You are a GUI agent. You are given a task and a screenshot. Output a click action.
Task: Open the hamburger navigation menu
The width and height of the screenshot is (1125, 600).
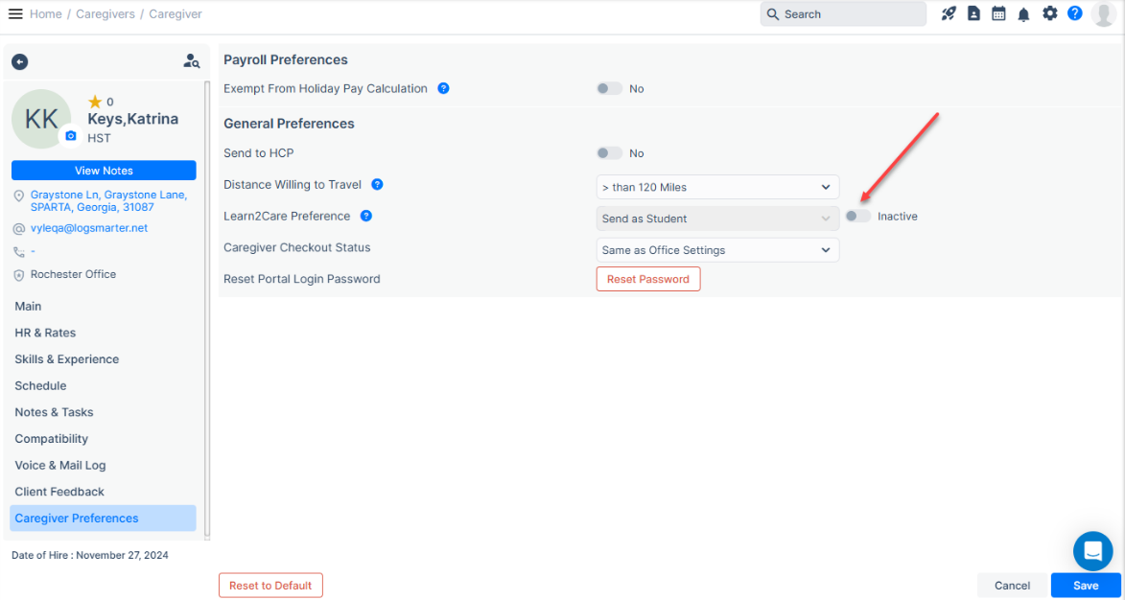[x=15, y=13]
